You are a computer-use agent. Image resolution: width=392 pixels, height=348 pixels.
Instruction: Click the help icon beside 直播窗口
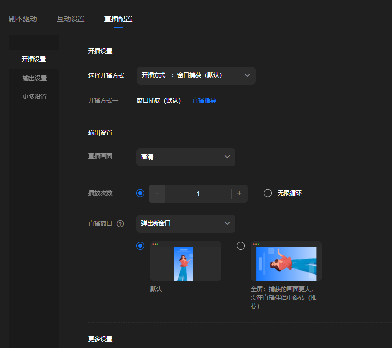tap(120, 224)
